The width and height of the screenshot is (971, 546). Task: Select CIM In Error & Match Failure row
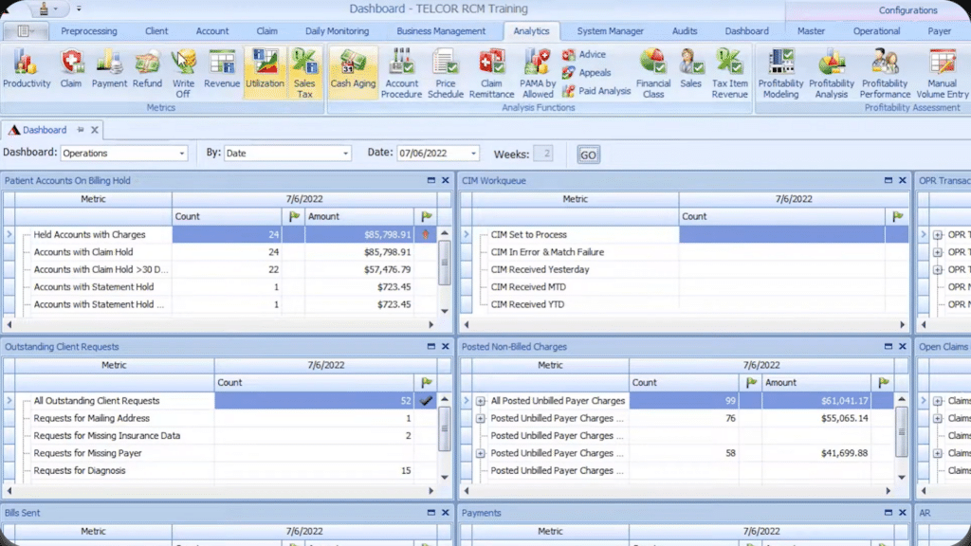[692, 252]
